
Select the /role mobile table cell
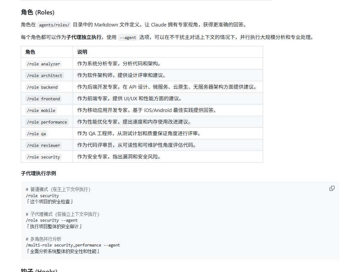click(x=41, y=110)
